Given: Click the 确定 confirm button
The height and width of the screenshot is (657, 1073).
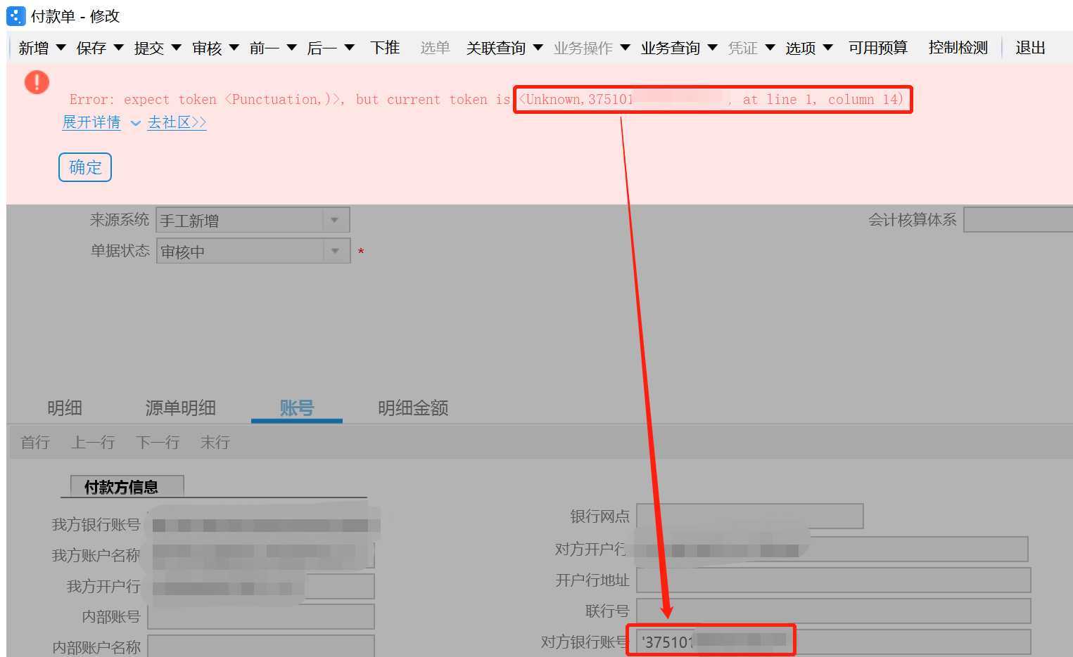Looking at the screenshot, I should tap(85, 167).
